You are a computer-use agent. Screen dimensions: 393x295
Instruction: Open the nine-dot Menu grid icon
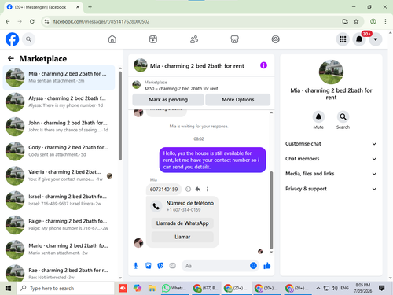(343, 39)
